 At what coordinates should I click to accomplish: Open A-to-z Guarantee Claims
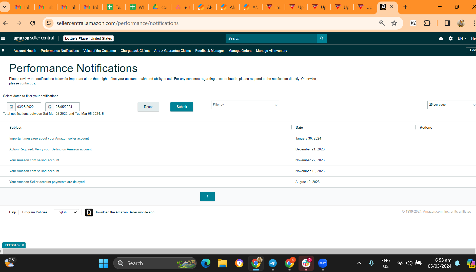click(x=172, y=51)
